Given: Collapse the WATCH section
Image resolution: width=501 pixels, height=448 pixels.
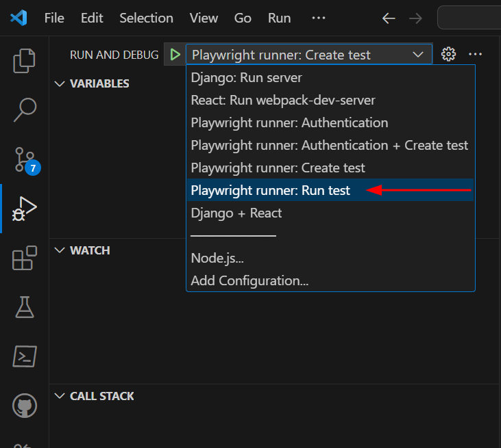Looking at the screenshot, I should click(x=60, y=250).
